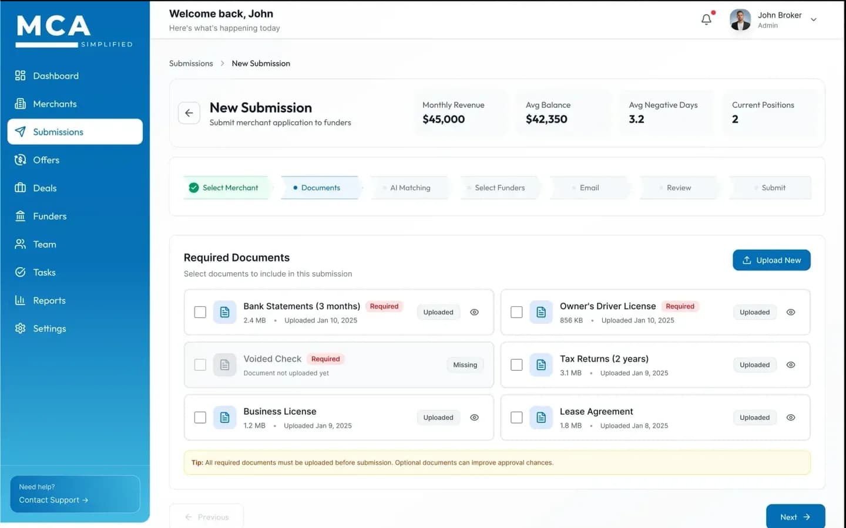Viewport: 846px width, 528px height.
Task: Open Team from the sidebar
Action: tap(75, 245)
